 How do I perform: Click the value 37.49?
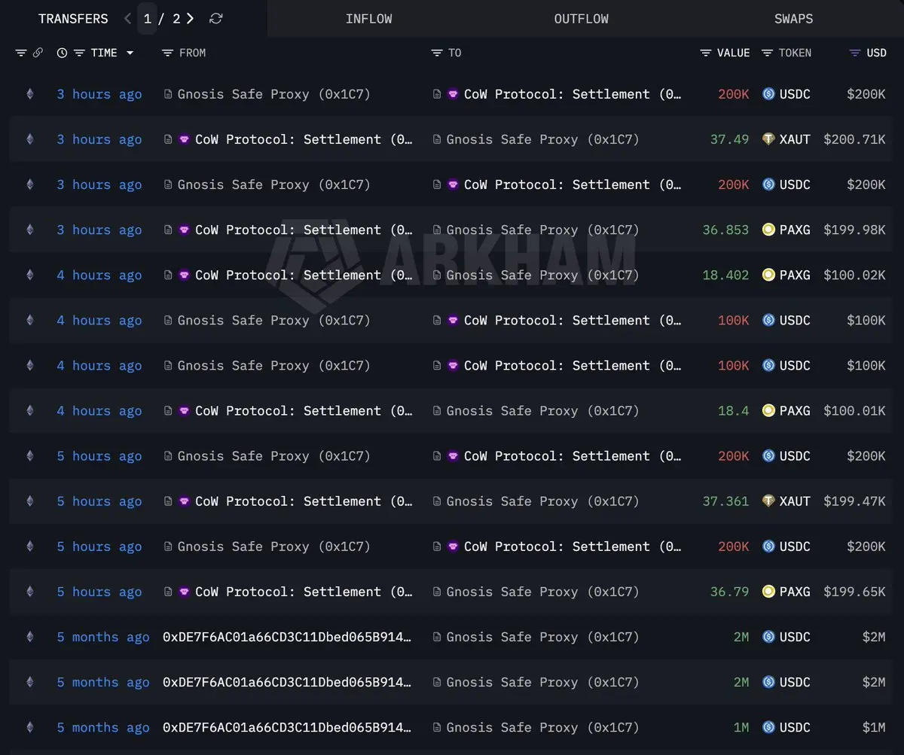730,139
